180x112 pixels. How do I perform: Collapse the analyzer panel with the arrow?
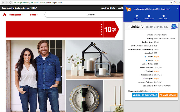(x=177, y=9)
